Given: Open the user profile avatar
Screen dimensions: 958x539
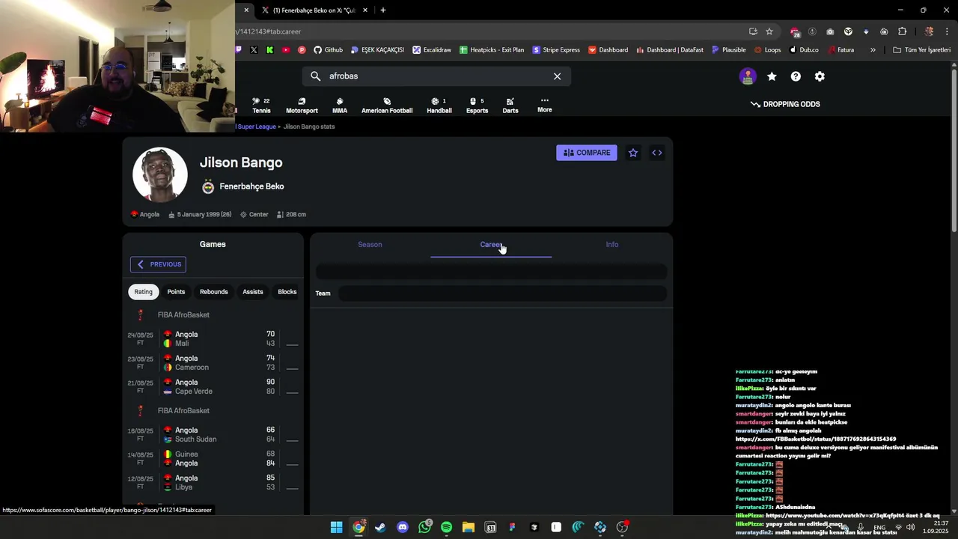Looking at the screenshot, I should [748, 76].
